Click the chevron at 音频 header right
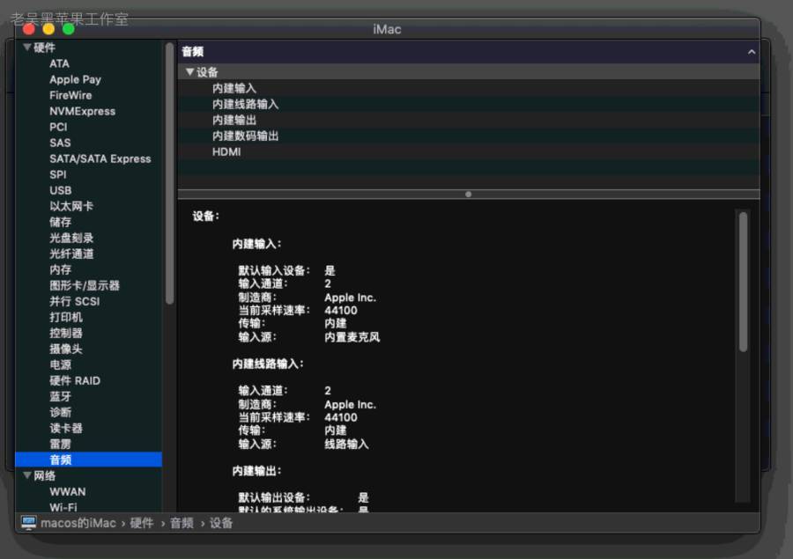 [x=752, y=53]
